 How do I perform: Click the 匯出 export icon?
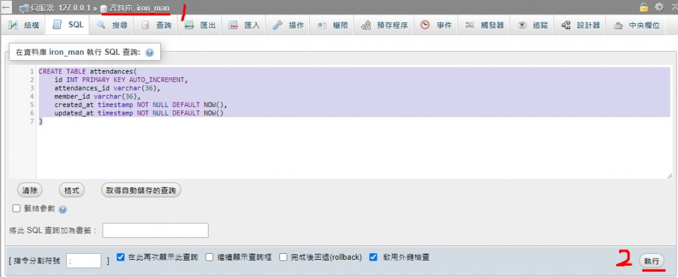click(189, 26)
